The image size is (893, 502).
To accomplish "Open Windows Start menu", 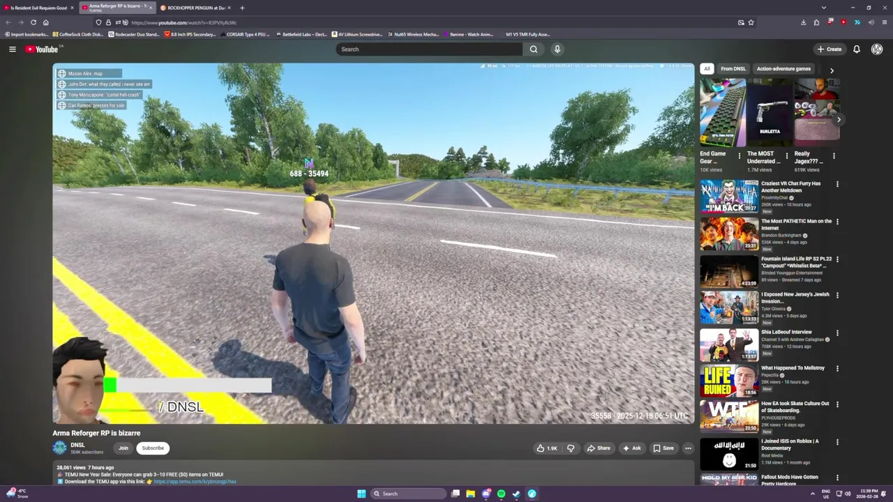I will [x=361, y=494].
